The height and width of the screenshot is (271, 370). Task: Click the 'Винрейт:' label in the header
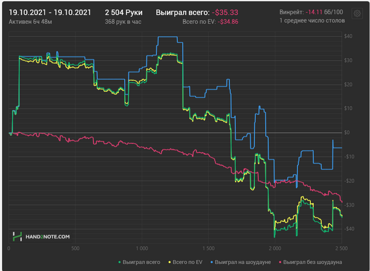click(291, 12)
